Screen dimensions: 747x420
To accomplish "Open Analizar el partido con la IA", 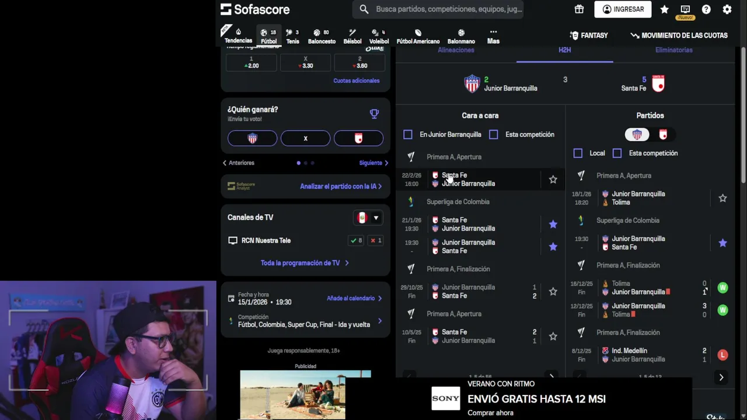I will [341, 187].
